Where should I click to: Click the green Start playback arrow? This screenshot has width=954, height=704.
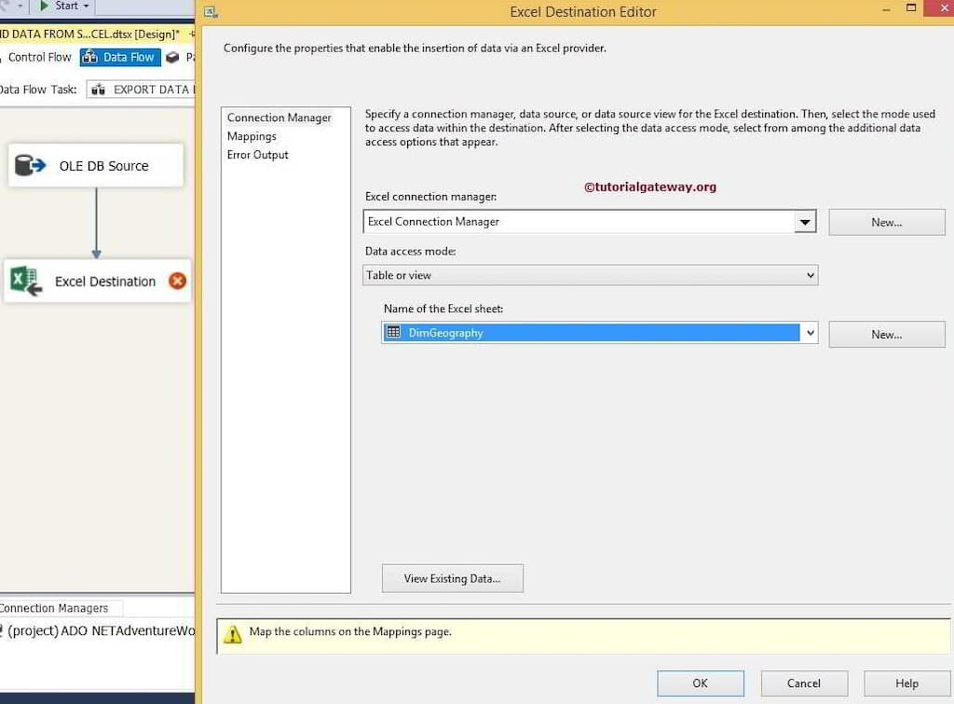tap(44, 7)
